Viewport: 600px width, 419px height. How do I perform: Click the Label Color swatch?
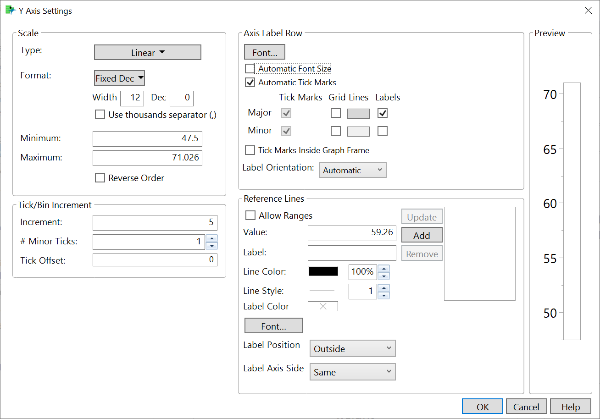pyautogui.click(x=322, y=306)
